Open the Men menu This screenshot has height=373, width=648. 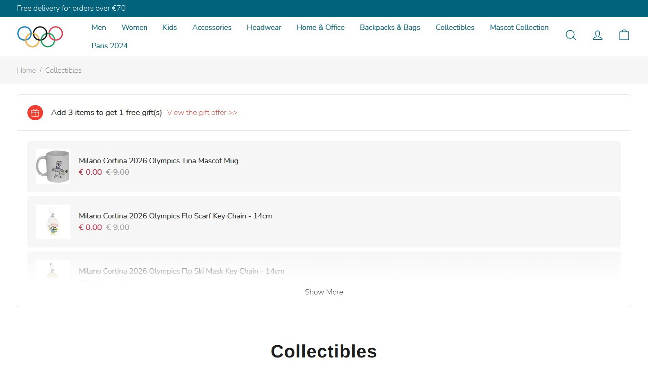click(x=99, y=27)
